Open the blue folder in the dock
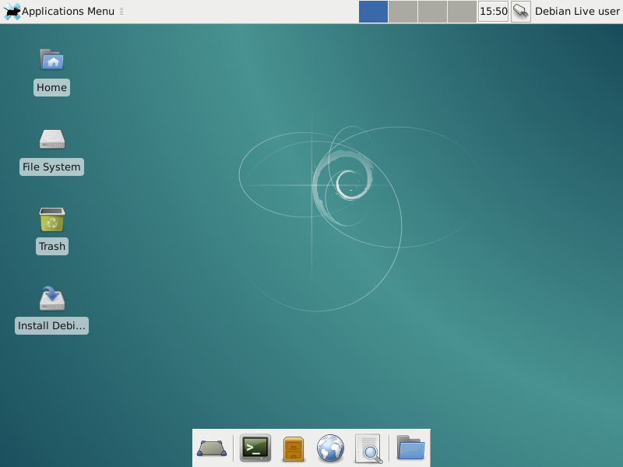This screenshot has height=467, width=623. click(x=410, y=448)
